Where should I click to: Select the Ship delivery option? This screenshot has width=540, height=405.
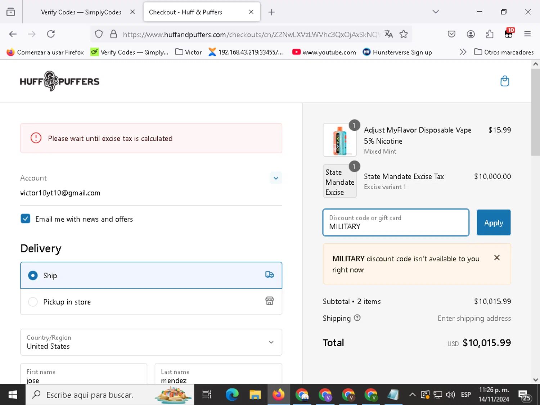[x=33, y=275]
